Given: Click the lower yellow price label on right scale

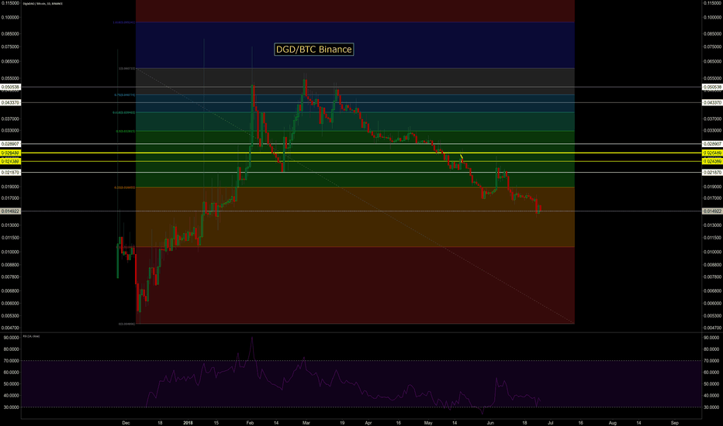Looking at the screenshot, I should (712, 162).
